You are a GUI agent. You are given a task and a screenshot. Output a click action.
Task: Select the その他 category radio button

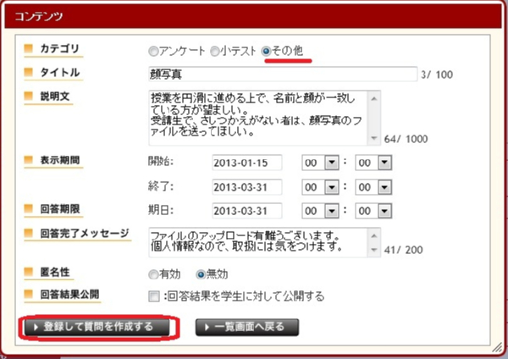267,51
